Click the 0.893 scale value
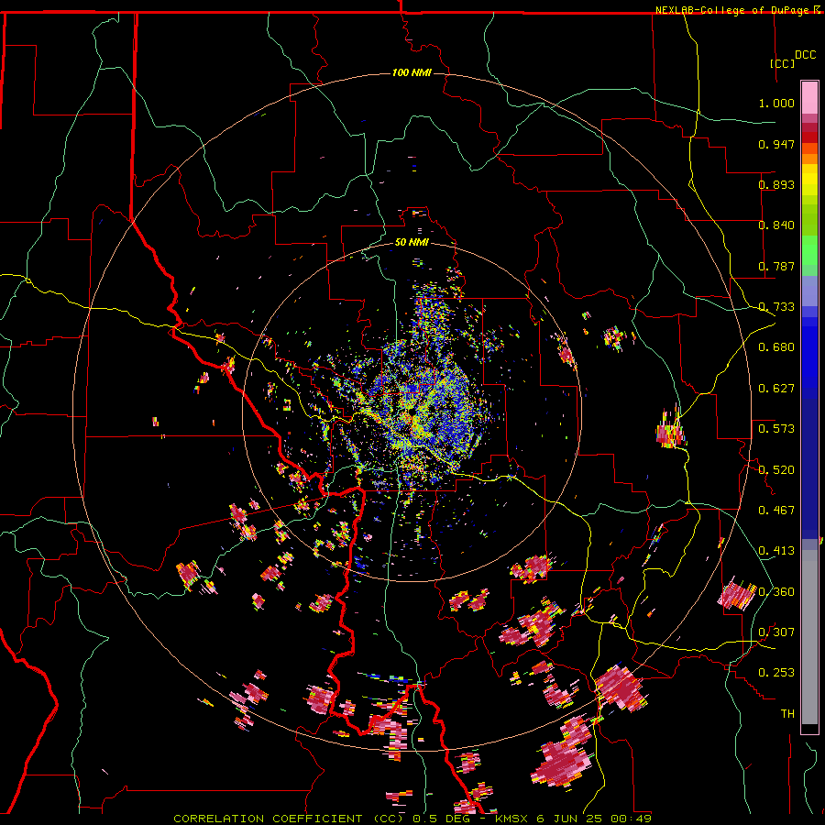 [x=776, y=184]
